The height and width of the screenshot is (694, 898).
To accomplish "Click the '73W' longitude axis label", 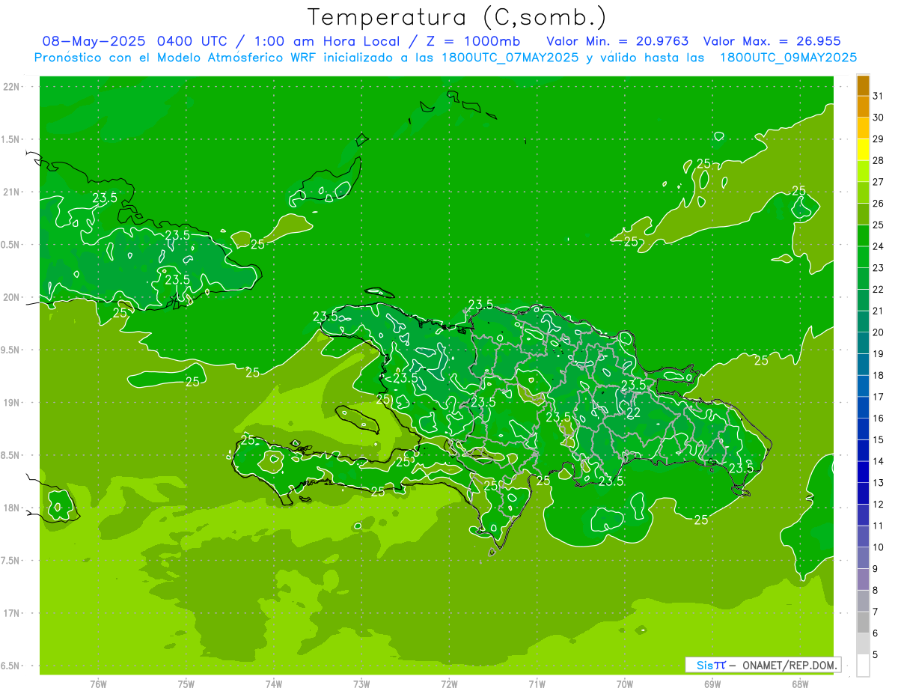I will pyautogui.click(x=361, y=685).
